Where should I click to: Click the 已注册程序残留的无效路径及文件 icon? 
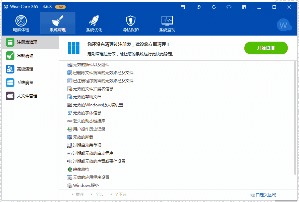(70, 81)
